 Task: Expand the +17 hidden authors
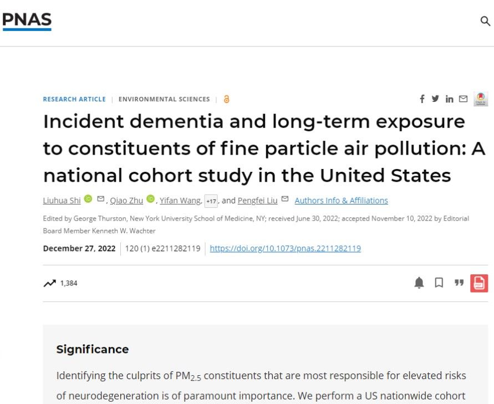211,201
